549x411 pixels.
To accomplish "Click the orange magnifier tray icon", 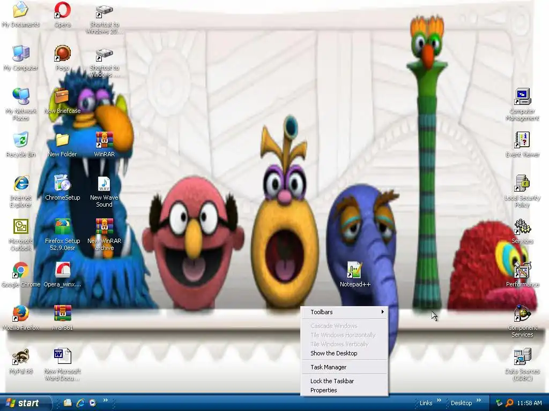I will click(x=509, y=403).
